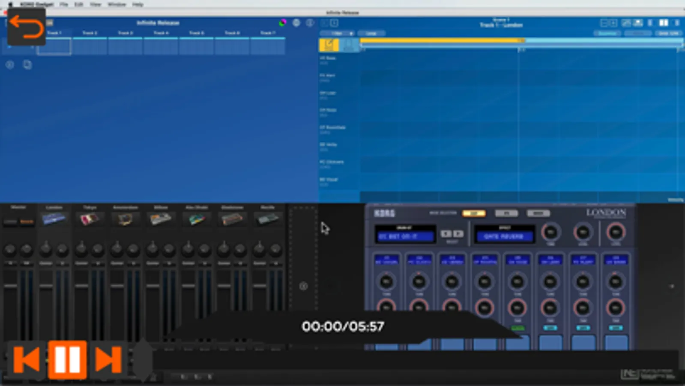Open the Recife gadget from the mixer
Image resolution: width=685 pixels, height=386 pixels.
pos(268,219)
